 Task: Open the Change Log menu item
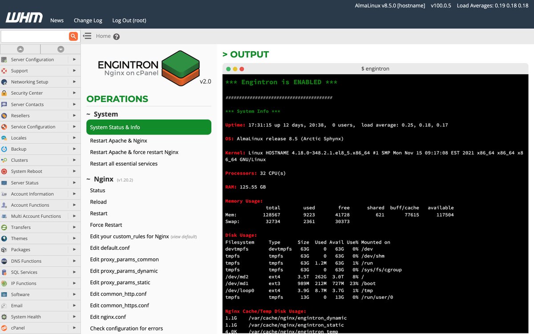point(88,20)
